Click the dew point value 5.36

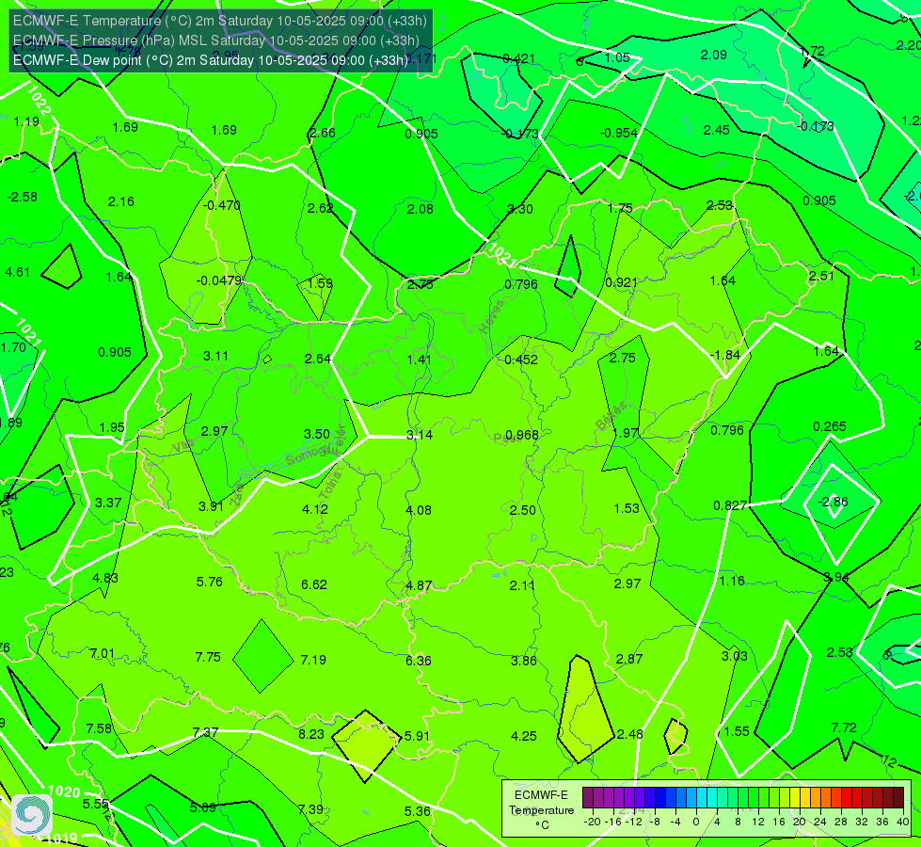click(418, 811)
